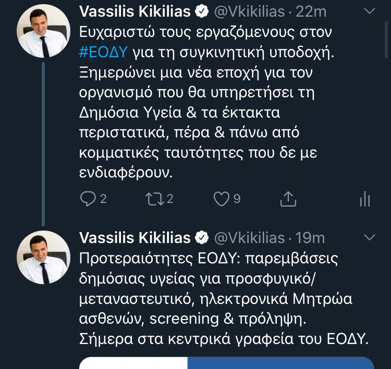Open the @Vkikilias handle on the second tweet
Viewport: 391px width, 369px height.
click(250, 238)
